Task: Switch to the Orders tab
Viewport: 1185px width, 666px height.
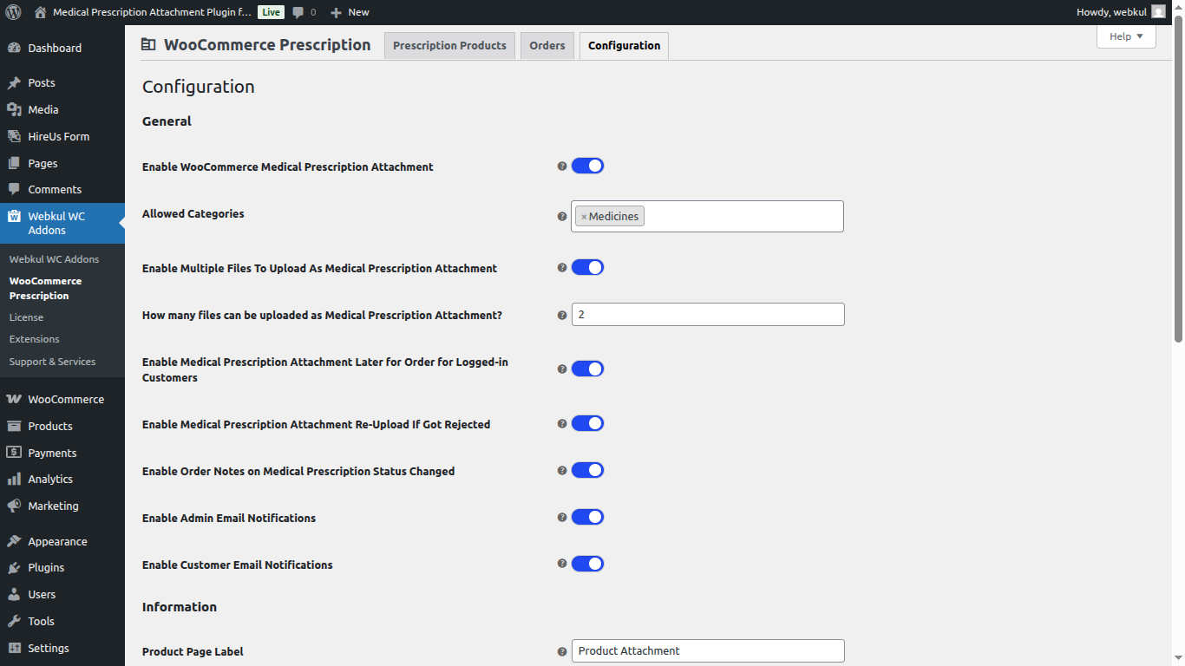Action: [547, 45]
